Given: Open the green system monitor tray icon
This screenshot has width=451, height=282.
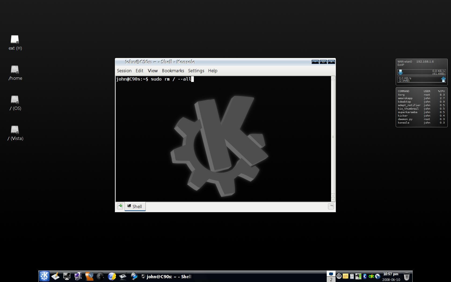Looking at the screenshot, I should (358, 276).
